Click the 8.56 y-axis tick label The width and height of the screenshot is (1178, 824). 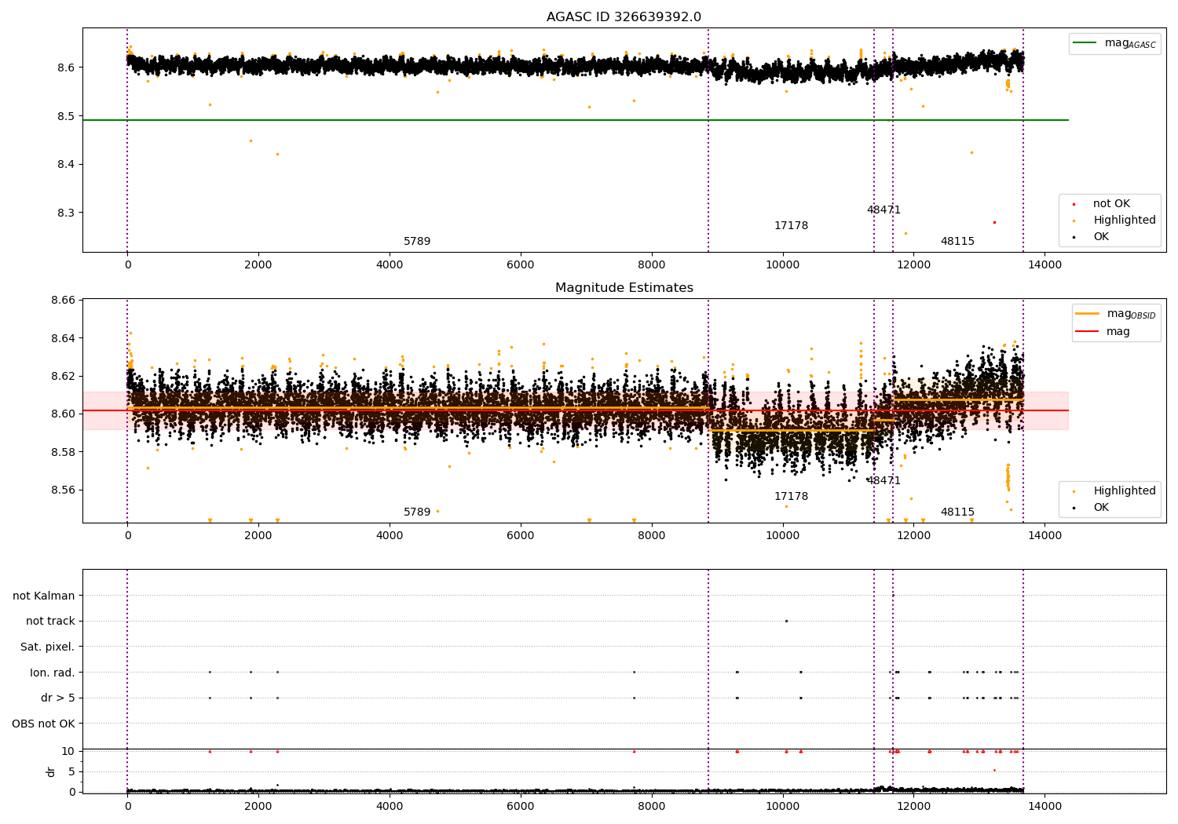click(62, 490)
